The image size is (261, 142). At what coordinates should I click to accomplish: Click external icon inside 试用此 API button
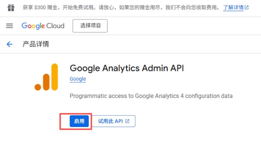tap(127, 121)
